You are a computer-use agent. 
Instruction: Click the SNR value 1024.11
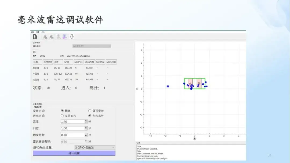coord(68,74)
